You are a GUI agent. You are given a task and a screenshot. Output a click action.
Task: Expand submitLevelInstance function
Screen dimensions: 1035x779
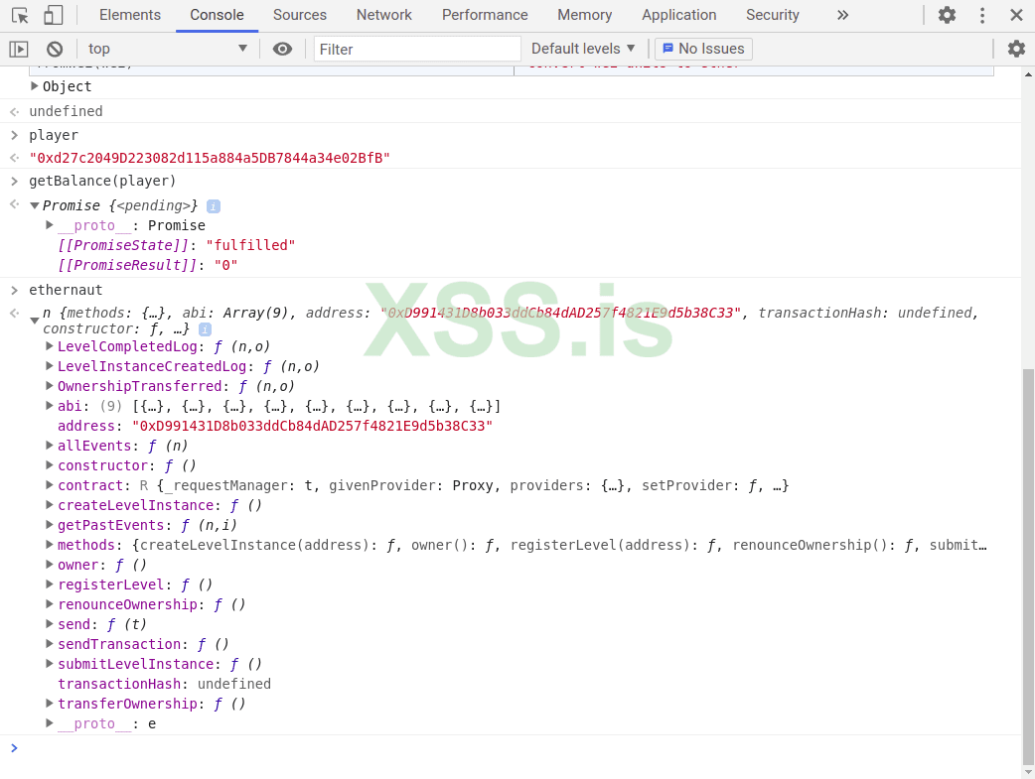coord(50,663)
